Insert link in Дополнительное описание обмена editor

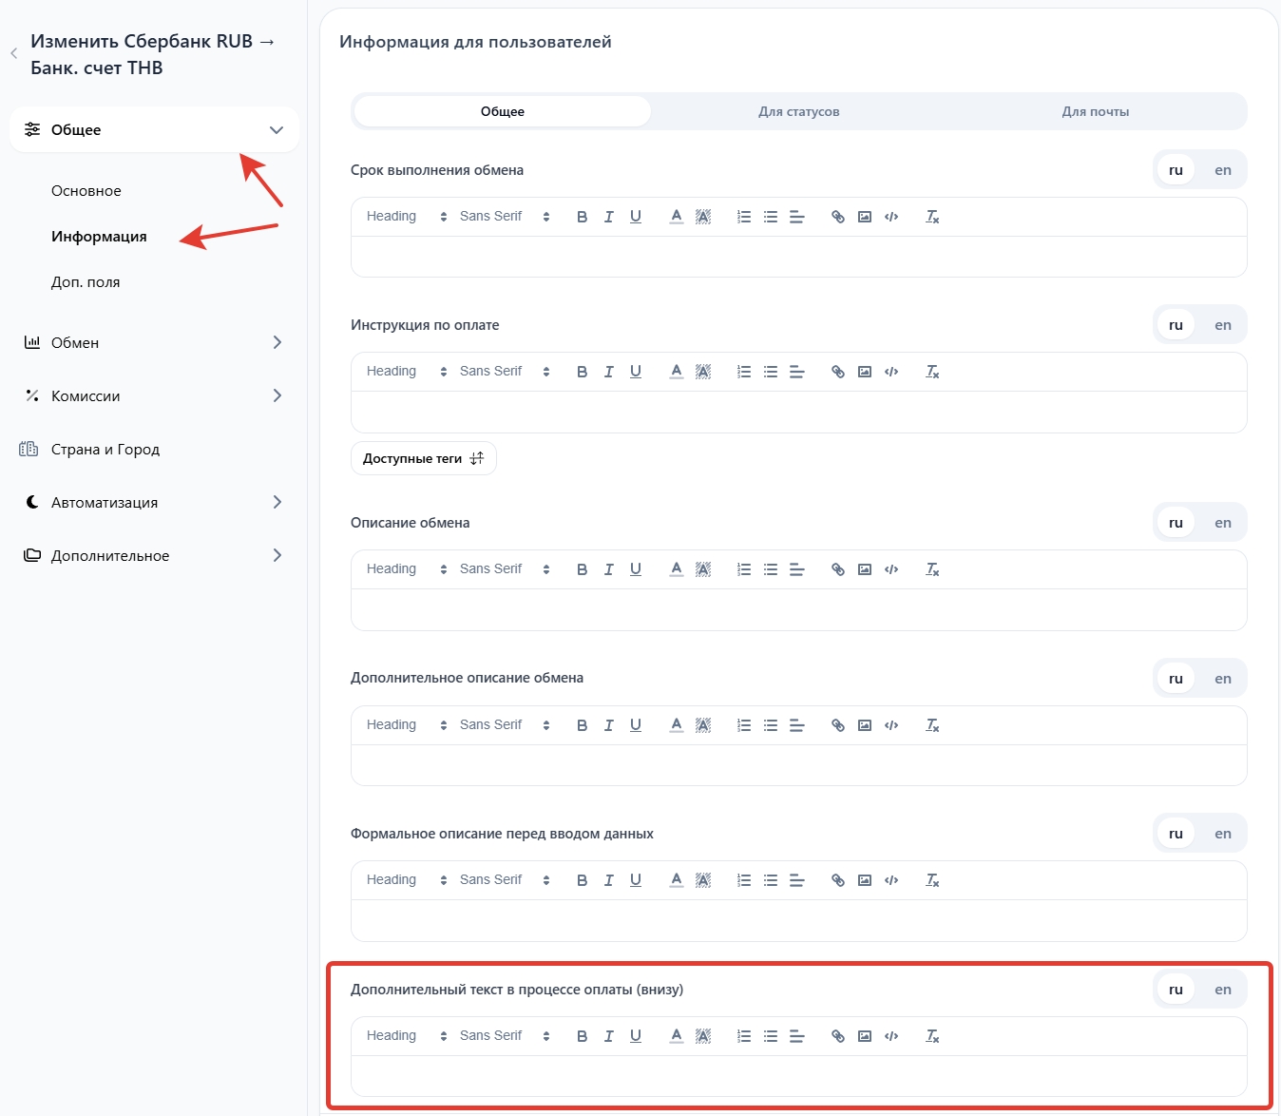(x=837, y=725)
